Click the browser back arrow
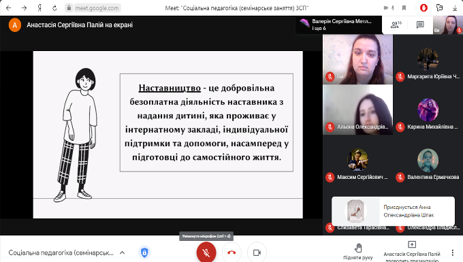Image resolution: width=463 pixels, height=262 pixels. coord(9,8)
